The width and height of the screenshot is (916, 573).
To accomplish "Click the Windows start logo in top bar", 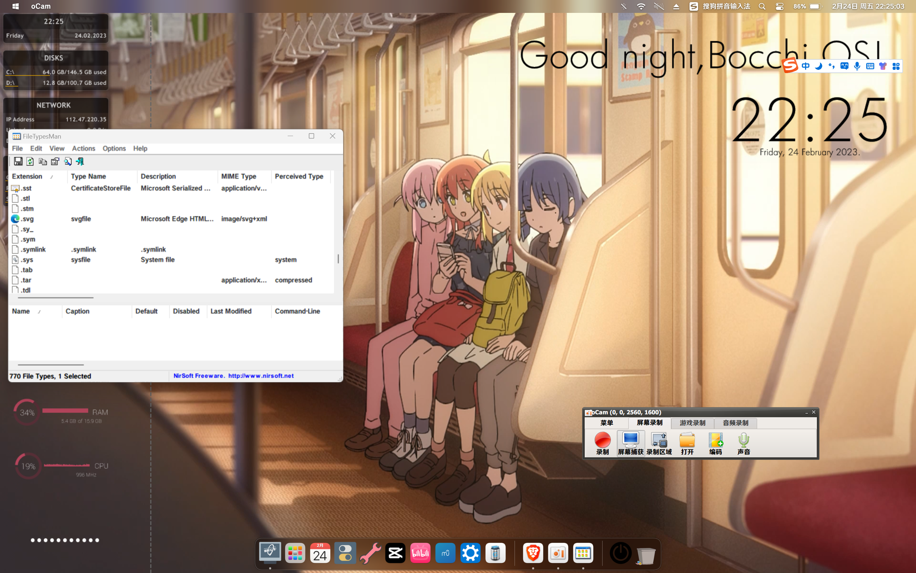I will [x=15, y=6].
